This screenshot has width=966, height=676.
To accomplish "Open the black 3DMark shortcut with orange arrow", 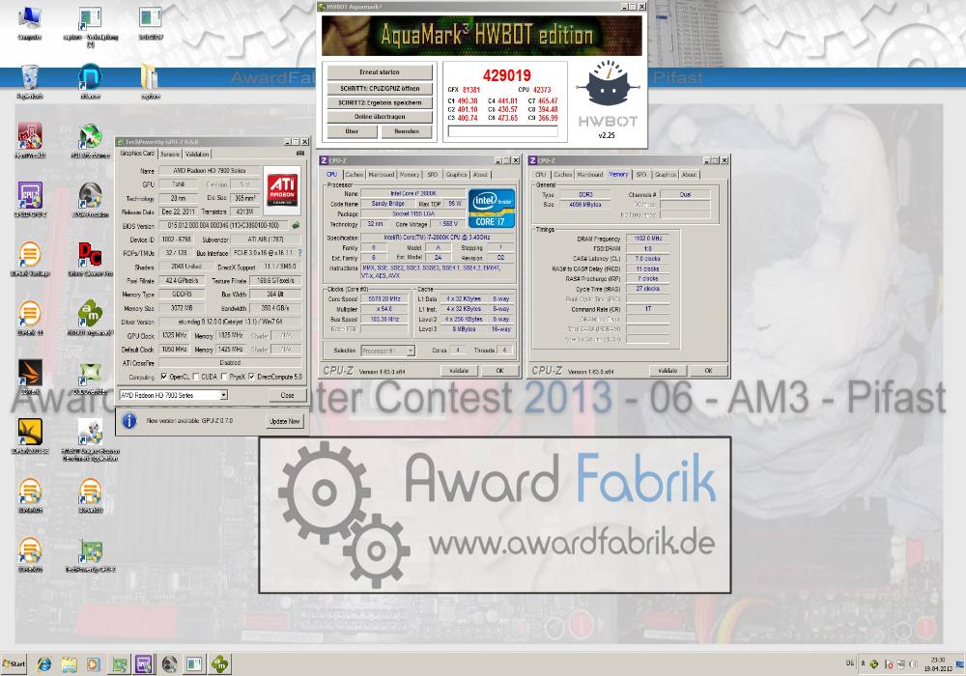I will (x=30, y=377).
